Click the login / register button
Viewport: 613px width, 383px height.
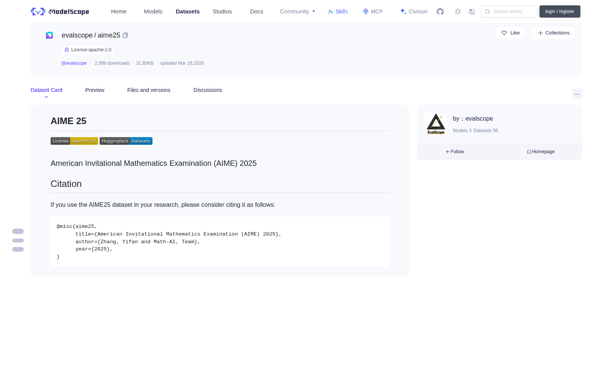(560, 11)
